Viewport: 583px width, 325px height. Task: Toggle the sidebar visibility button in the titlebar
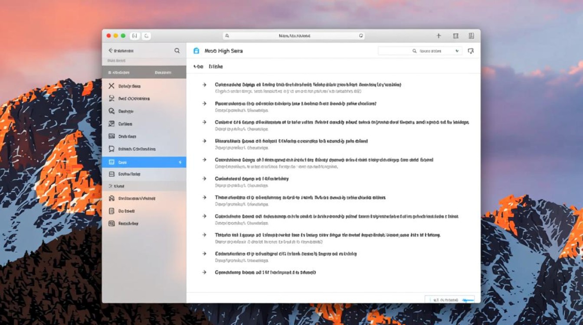[x=455, y=36]
